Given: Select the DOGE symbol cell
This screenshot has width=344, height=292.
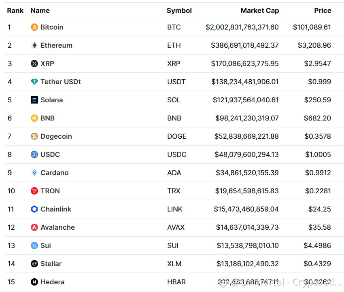Looking at the screenshot, I should (x=177, y=136).
